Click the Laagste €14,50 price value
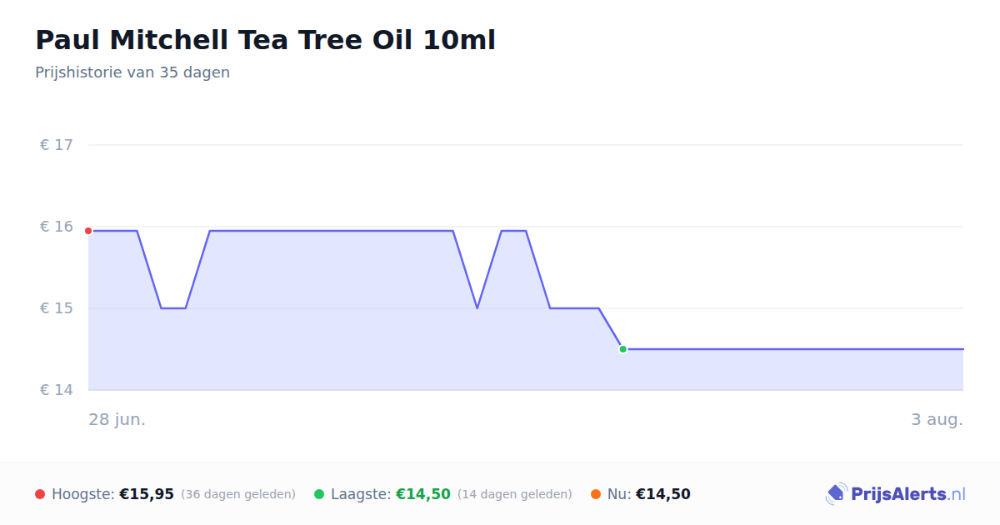 pyautogui.click(x=423, y=494)
